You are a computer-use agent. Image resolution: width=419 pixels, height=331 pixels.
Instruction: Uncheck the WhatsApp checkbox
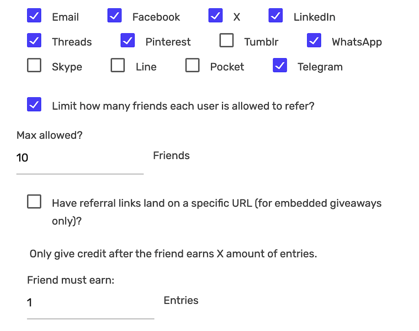coord(314,41)
